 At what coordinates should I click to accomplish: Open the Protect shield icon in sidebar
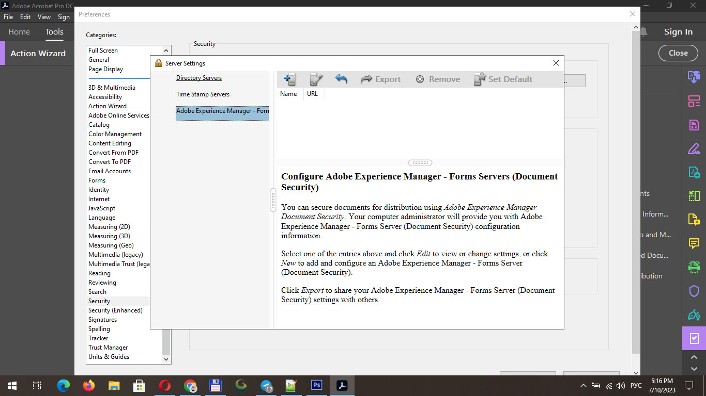(x=694, y=291)
